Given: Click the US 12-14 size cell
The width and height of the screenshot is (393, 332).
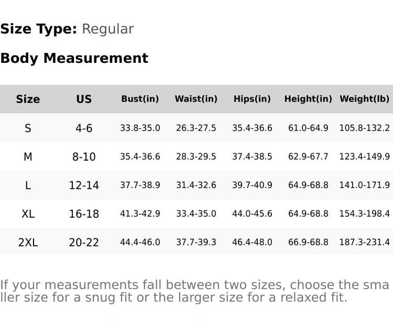Looking at the screenshot, I should click(x=84, y=185).
